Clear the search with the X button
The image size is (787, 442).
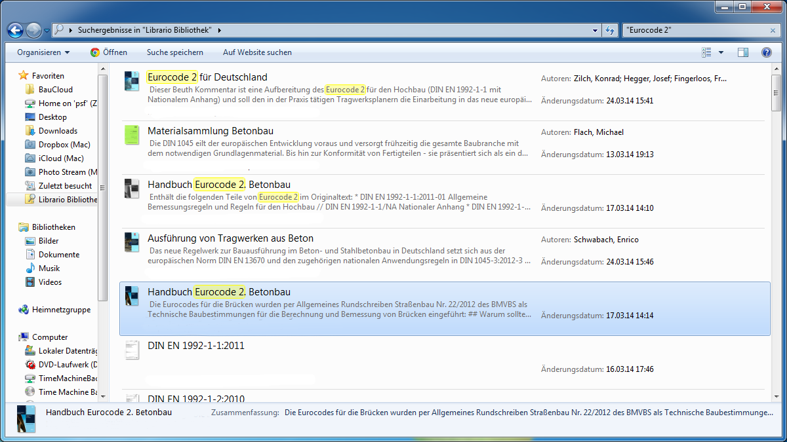pyautogui.click(x=773, y=30)
